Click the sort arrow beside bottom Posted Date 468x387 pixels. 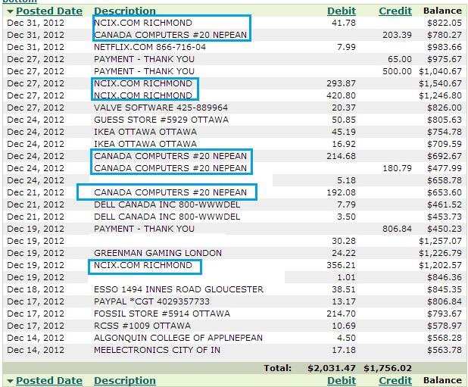10,381
